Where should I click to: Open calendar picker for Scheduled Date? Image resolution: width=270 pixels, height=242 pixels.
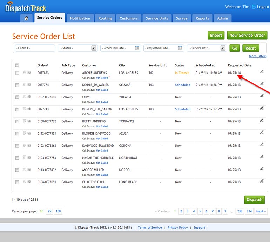click(x=137, y=48)
